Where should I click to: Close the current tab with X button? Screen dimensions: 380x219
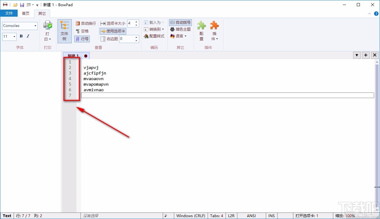click(x=375, y=55)
